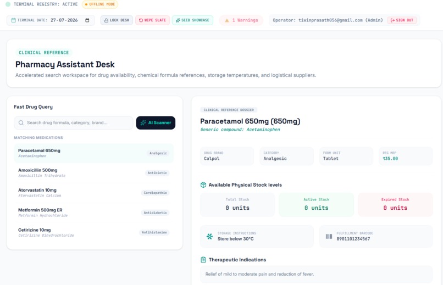The image size is (443, 285).
Task: Click Store below 30°C text
Action: tap(235, 239)
